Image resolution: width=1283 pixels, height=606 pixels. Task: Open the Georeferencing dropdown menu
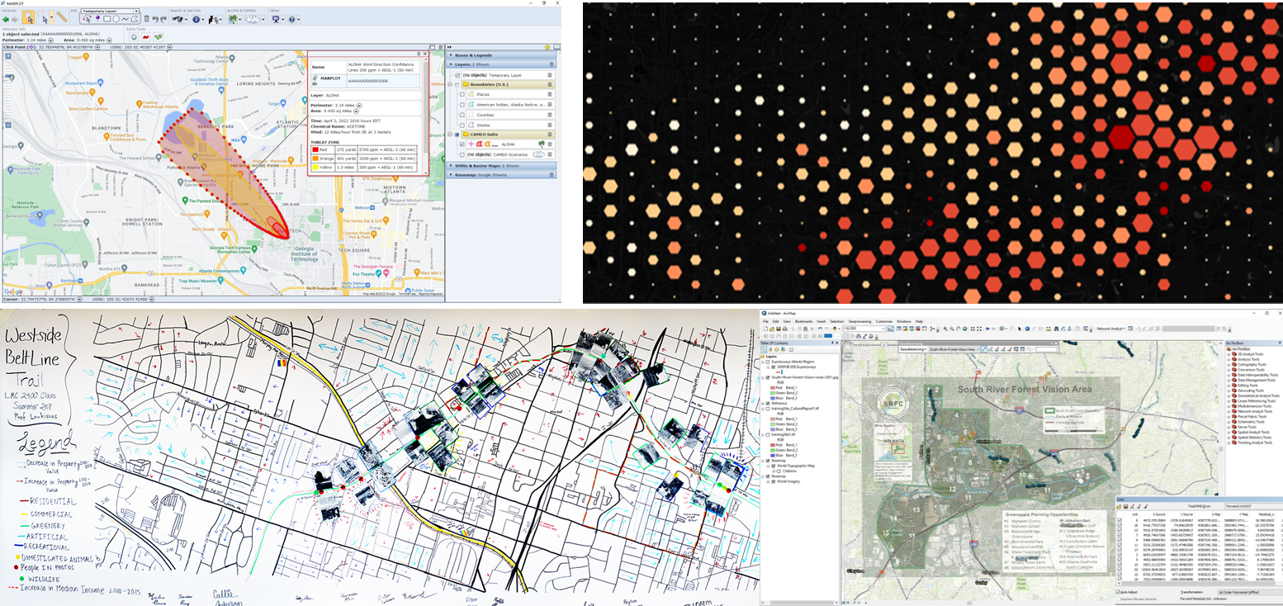[x=913, y=349]
